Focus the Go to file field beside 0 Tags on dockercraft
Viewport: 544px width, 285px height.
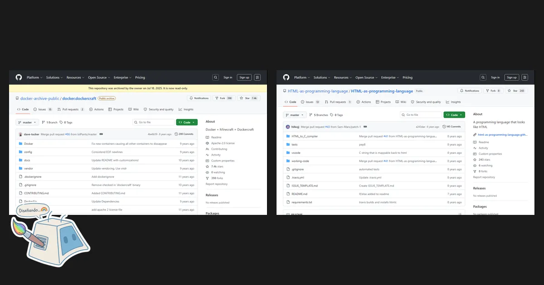tap(153, 122)
